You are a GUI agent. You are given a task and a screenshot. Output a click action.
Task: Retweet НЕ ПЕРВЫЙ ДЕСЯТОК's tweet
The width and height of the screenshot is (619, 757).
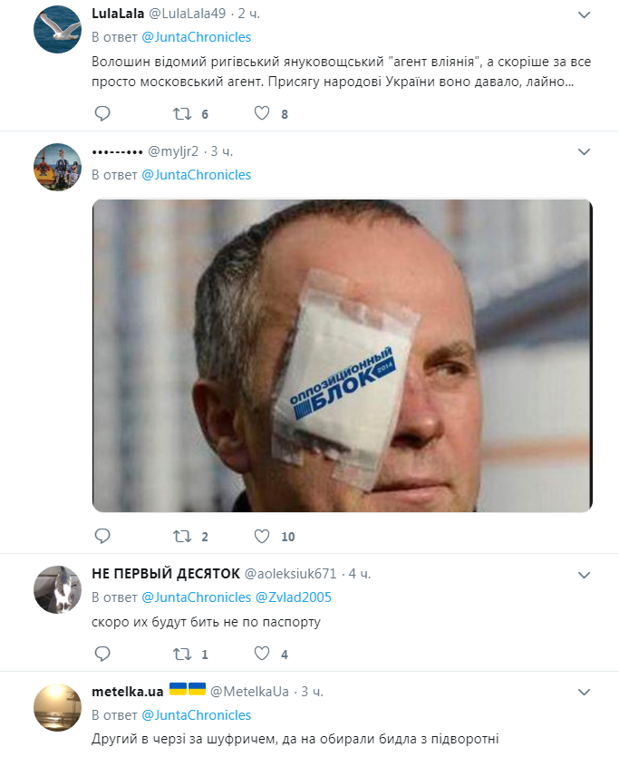tap(181, 654)
